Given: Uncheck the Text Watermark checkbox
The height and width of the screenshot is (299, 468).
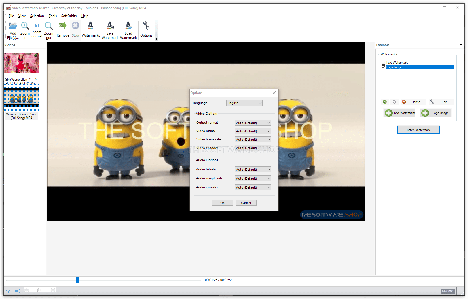Looking at the screenshot, I should click(383, 63).
